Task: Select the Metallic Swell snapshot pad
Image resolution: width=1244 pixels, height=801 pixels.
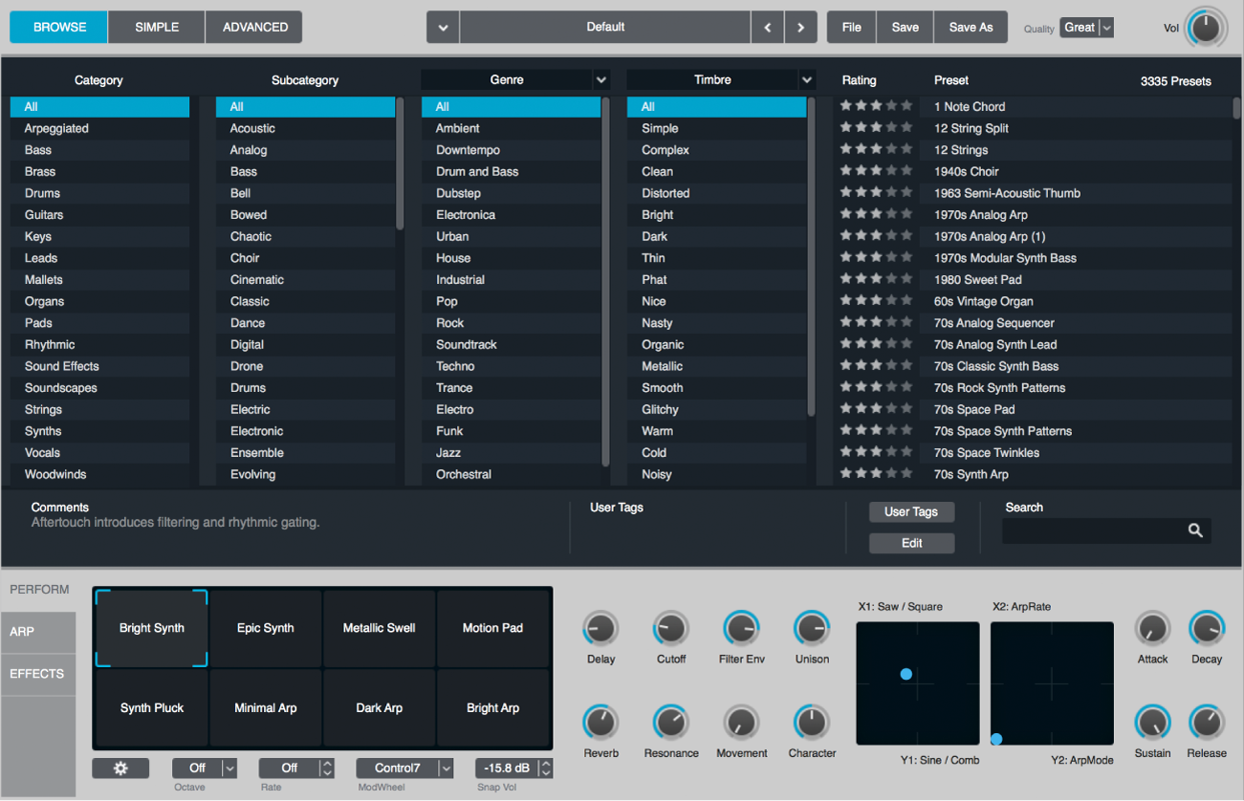Action: 379,628
